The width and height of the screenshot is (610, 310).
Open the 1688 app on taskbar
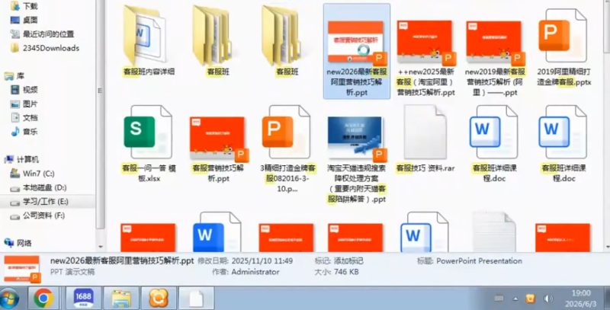coord(83,299)
